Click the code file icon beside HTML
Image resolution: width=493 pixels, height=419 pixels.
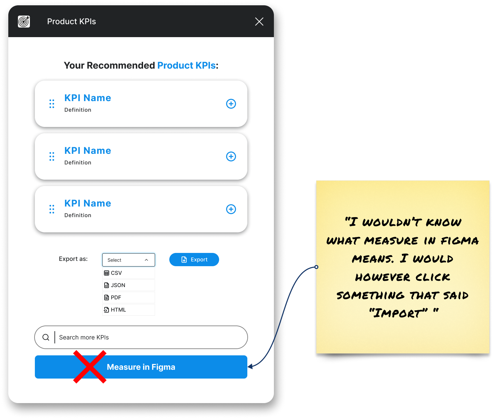pos(107,310)
